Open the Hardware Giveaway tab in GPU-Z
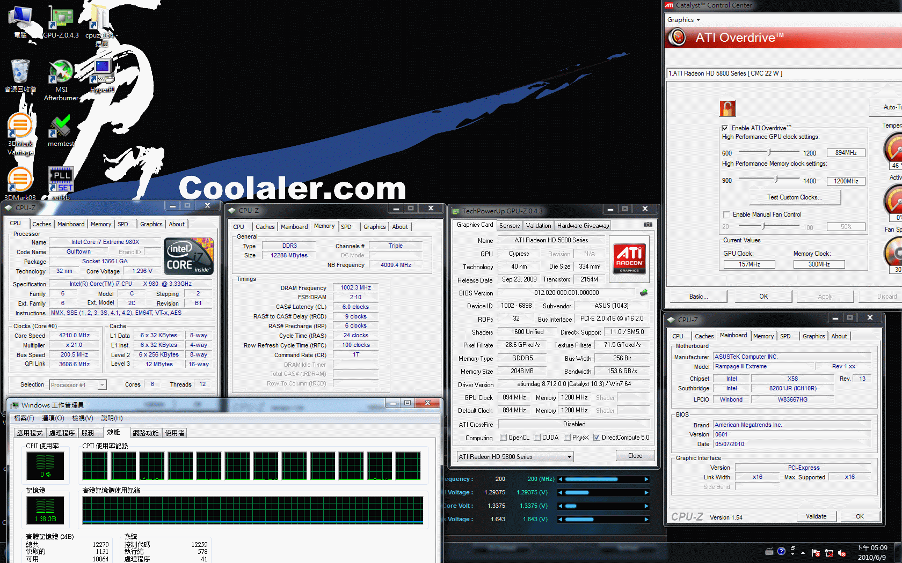The image size is (902, 563). 583,226
